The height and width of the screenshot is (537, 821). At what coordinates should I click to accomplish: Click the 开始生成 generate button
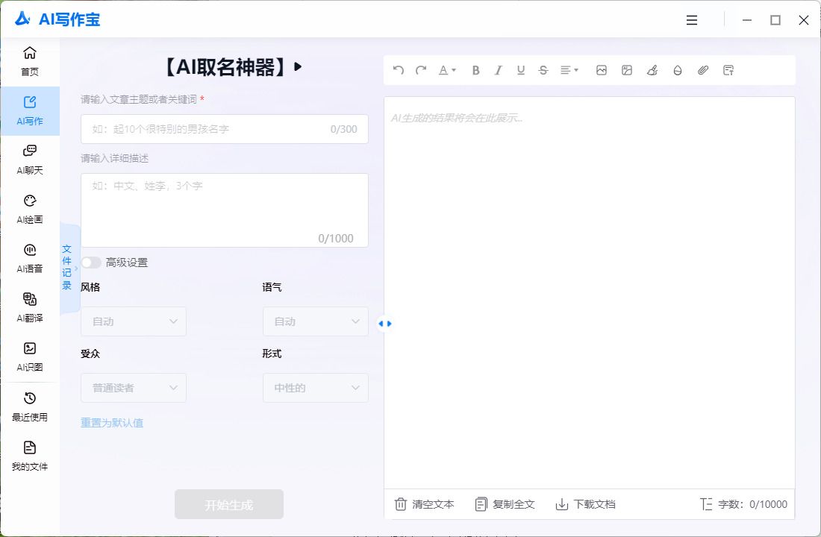pyautogui.click(x=229, y=504)
